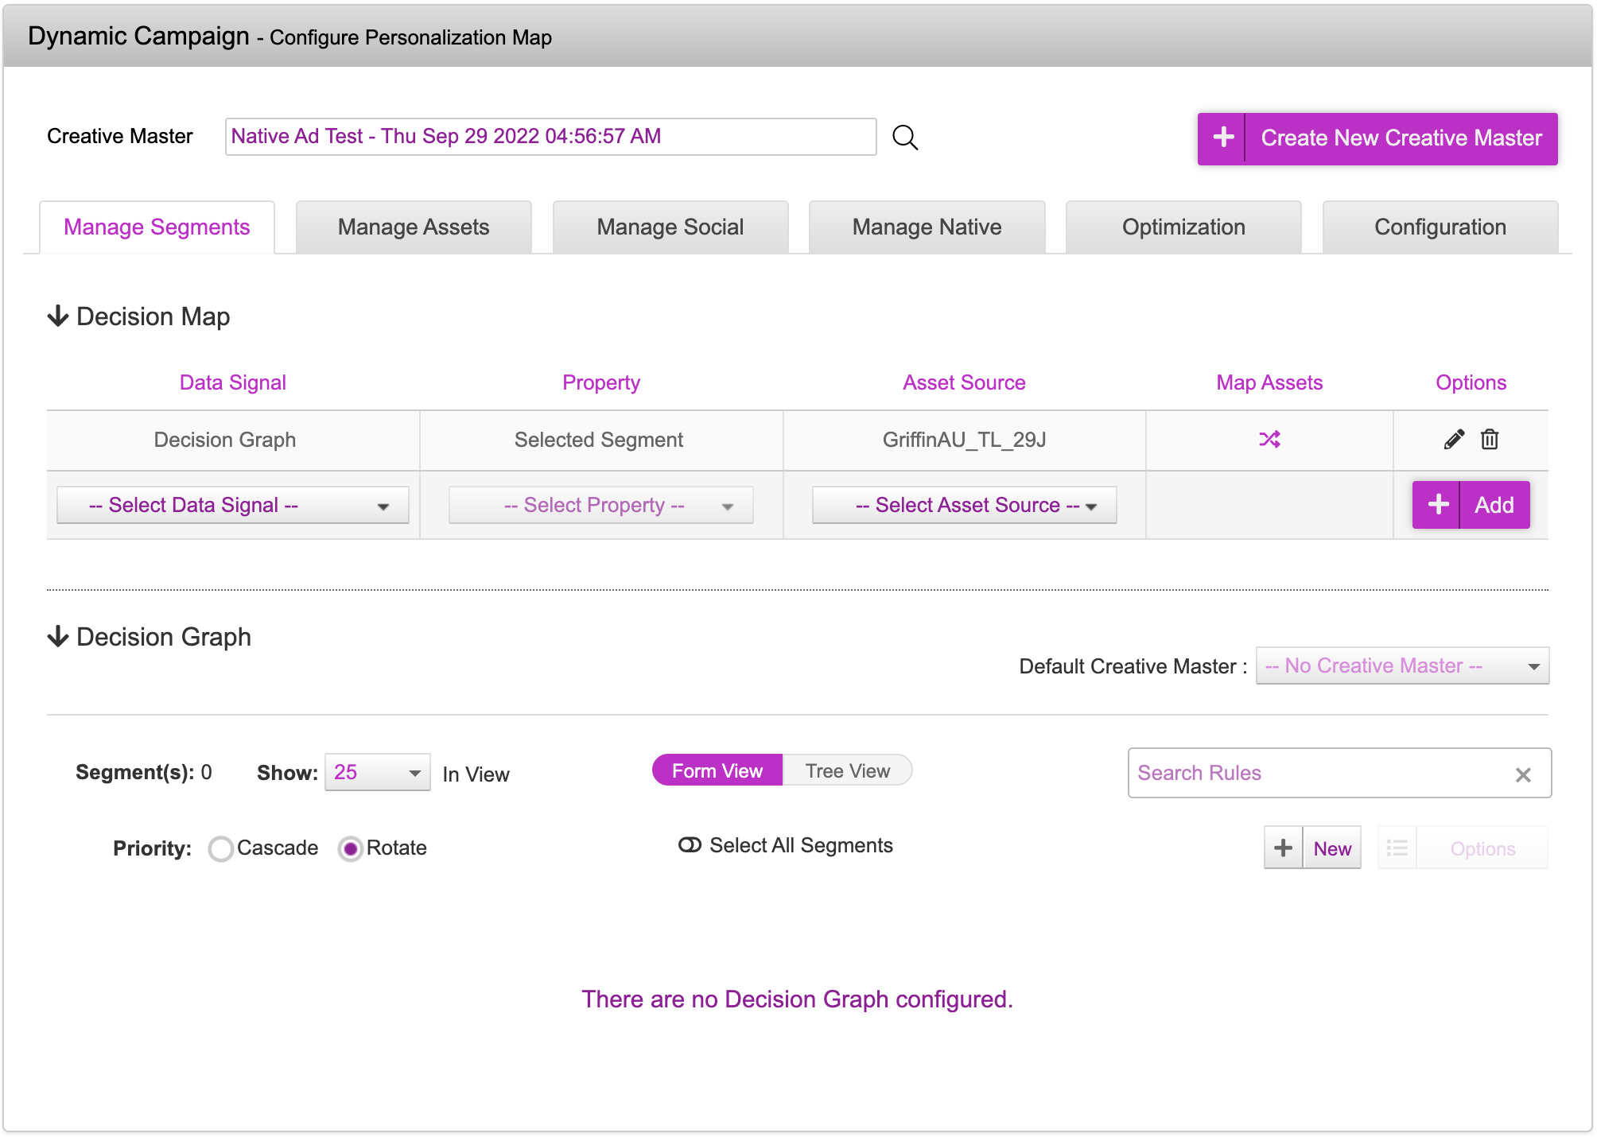1597x1137 pixels.
Task: Click the plus icon on New segment button
Action: (x=1283, y=848)
